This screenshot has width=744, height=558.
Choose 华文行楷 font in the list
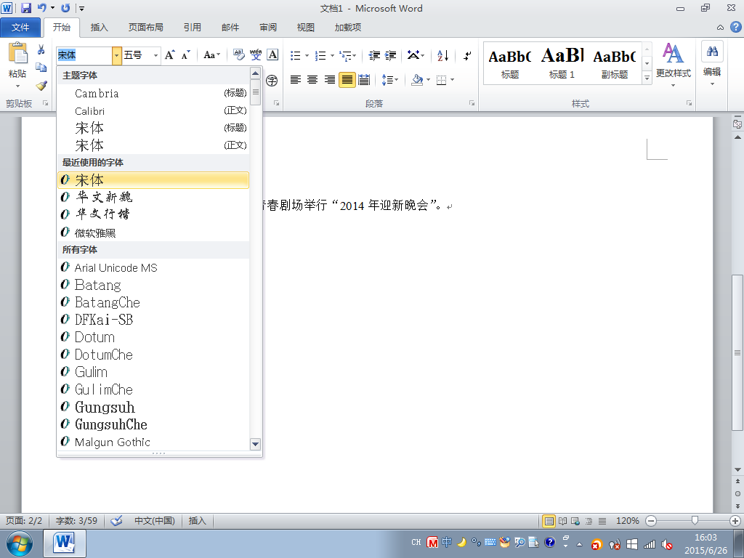pyautogui.click(x=153, y=214)
